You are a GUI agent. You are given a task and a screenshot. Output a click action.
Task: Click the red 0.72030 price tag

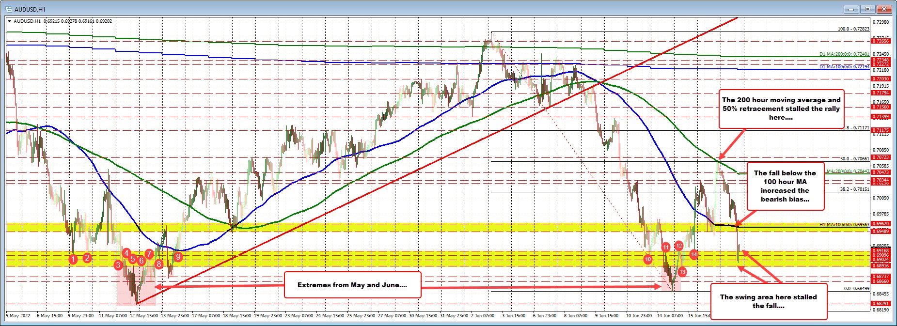(x=881, y=78)
